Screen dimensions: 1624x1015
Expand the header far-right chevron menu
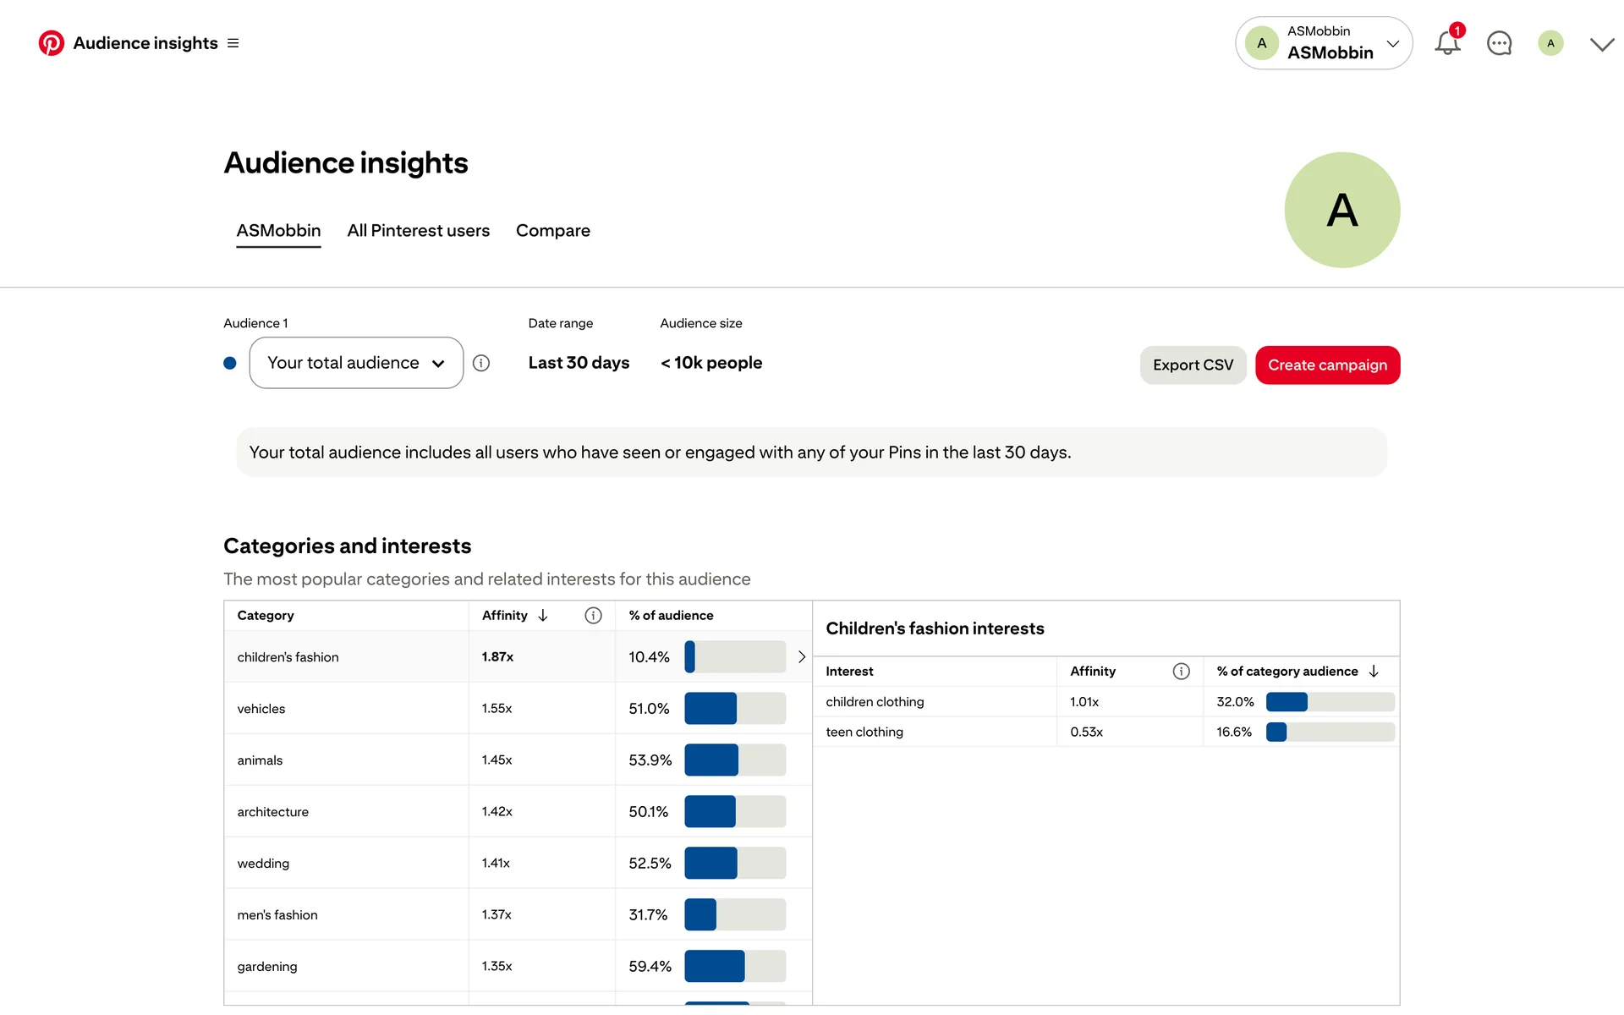(1601, 44)
